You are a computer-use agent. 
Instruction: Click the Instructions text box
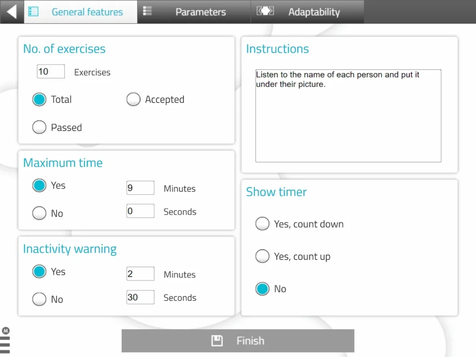[348, 116]
